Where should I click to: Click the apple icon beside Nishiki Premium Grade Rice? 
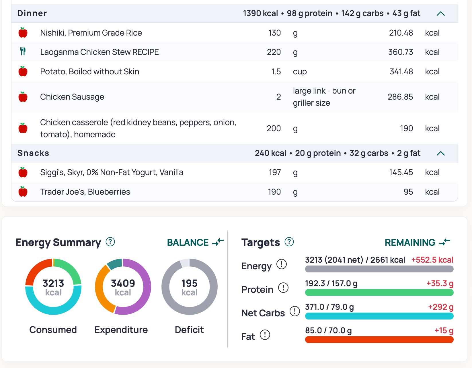click(x=23, y=33)
